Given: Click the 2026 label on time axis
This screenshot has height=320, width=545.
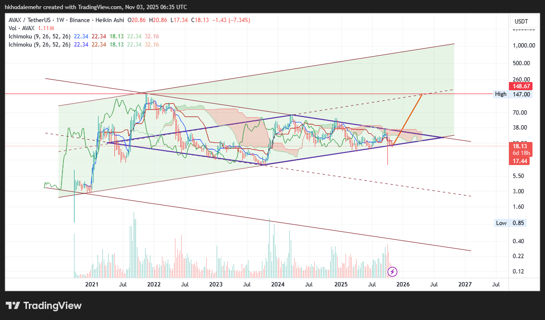Looking at the screenshot, I should click(403, 284).
